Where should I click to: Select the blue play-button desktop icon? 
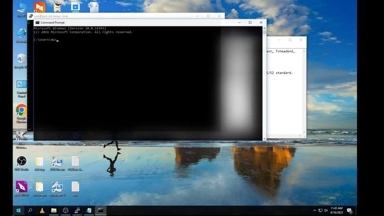point(75,7)
